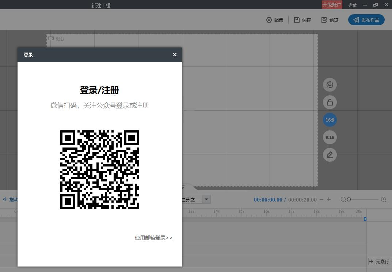392x272 pixels.
Task: Decrease duration with minus button
Action: (x=321, y=199)
